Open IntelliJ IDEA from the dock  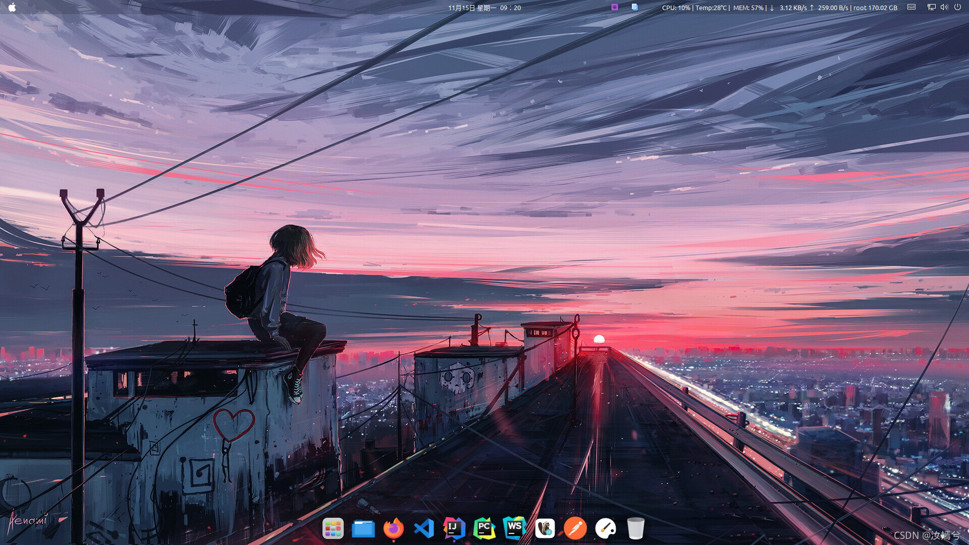tap(454, 528)
